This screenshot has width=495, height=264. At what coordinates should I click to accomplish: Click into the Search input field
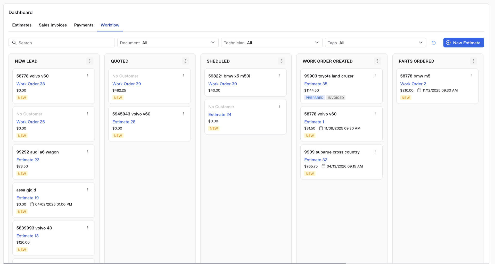pos(62,43)
